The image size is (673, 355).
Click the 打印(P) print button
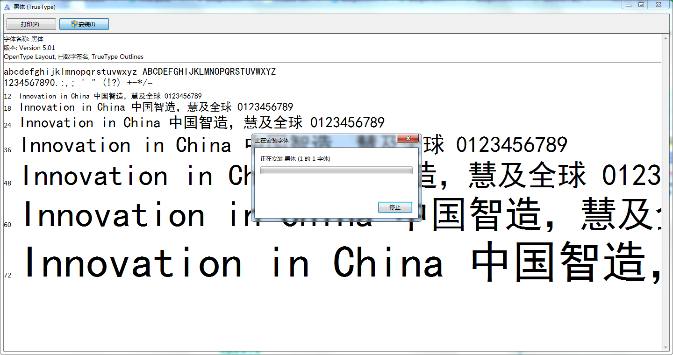pos(31,24)
